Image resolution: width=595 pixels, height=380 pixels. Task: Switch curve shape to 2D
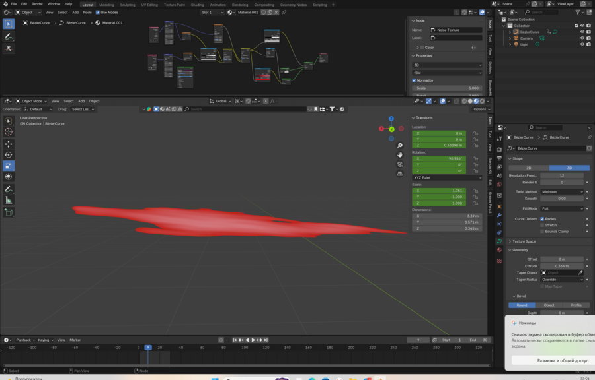529,168
